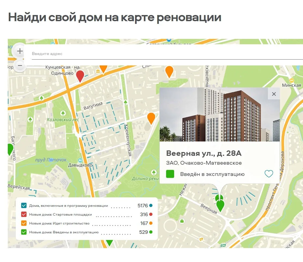Click the orange construction pin left of Выдковская
The image size is (303, 262).
tap(169, 72)
